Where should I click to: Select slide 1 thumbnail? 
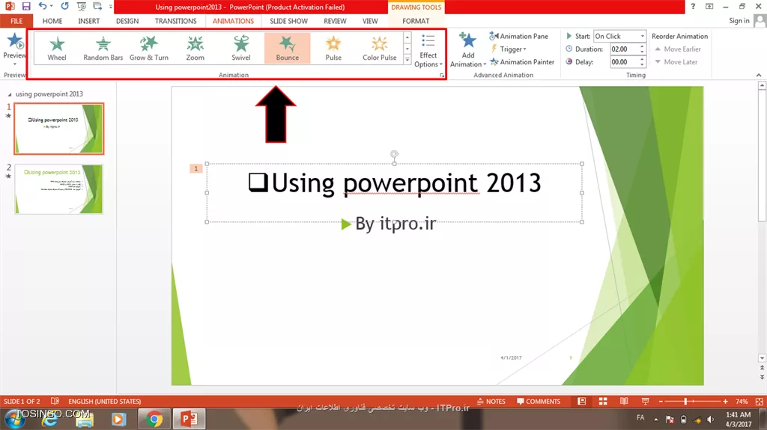point(58,129)
